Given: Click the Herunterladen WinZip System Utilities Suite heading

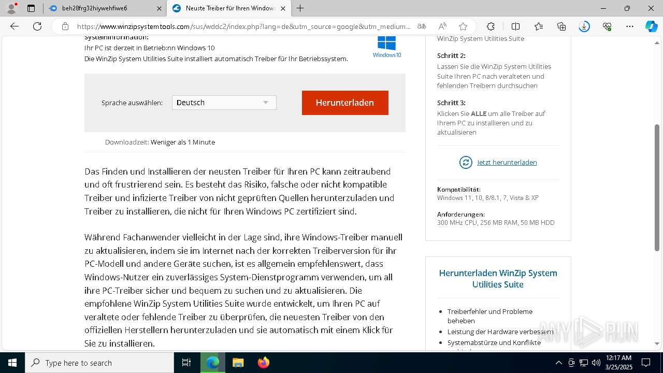Looking at the screenshot, I should 498,279.
